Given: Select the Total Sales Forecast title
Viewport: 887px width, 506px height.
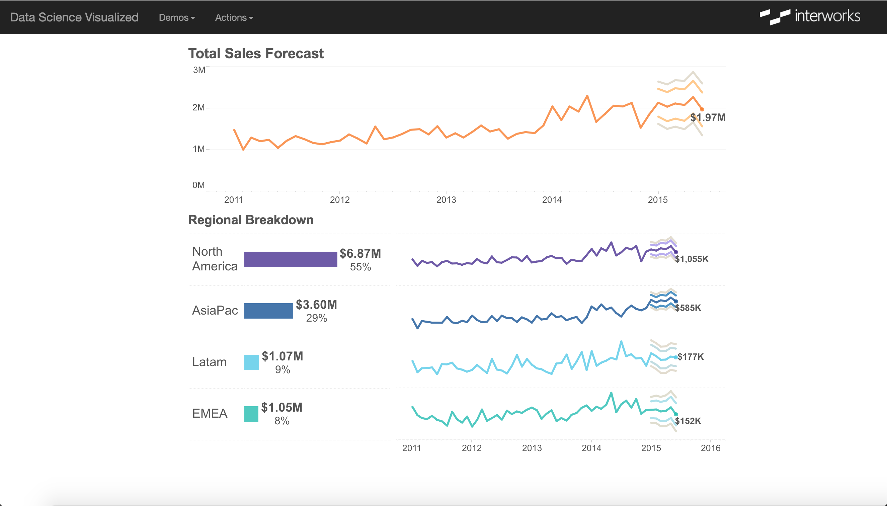Looking at the screenshot, I should pyautogui.click(x=255, y=53).
